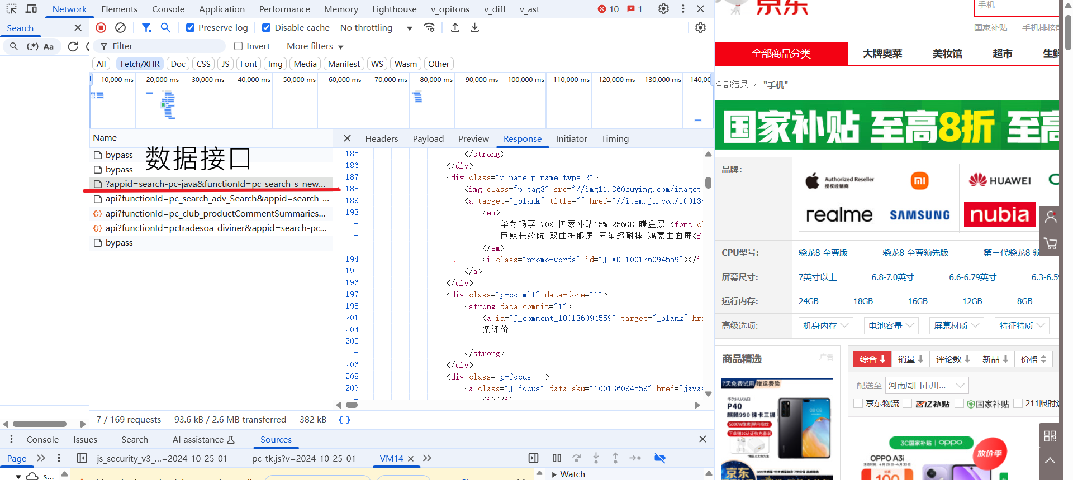Pretty print the response with braces icon

pos(345,420)
